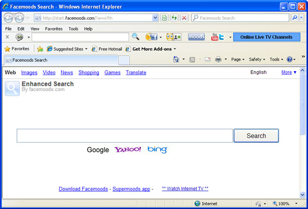Click the Facemoods Search box at top right
This screenshot has height=209, width=308.
[240, 18]
